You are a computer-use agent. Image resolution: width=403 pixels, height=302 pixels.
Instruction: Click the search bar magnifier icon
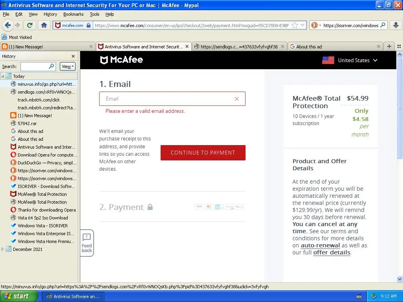click(x=383, y=25)
